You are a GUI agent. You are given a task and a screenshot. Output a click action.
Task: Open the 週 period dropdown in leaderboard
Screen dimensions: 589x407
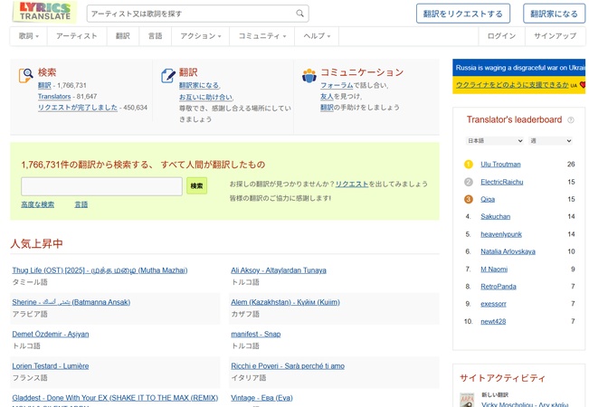click(x=550, y=141)
